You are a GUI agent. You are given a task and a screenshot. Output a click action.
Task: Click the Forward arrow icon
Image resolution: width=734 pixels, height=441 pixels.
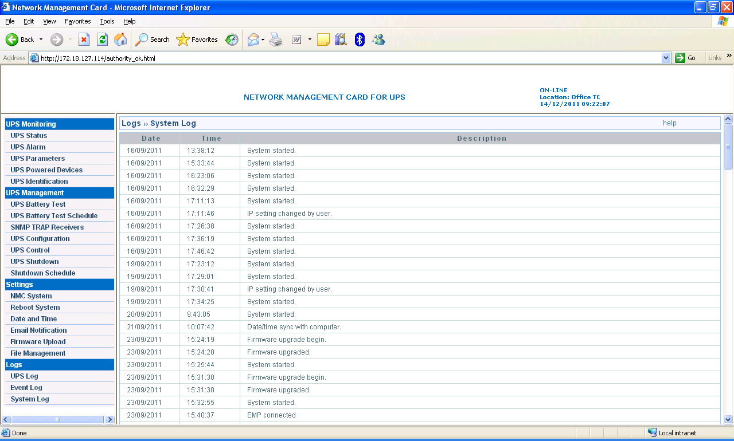point(57,40)
